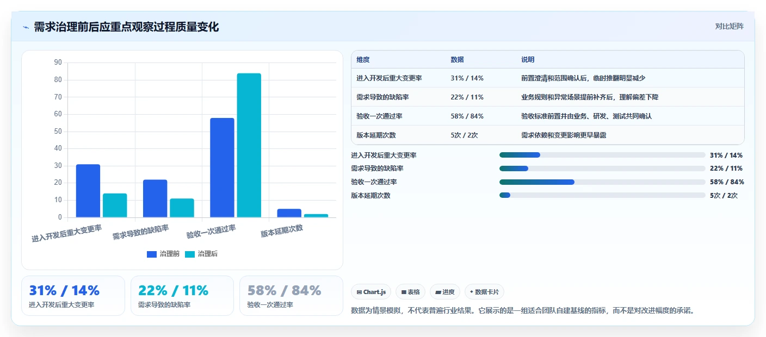Click table value 58% / 84%
Image resolution: width=766 pixels, height=337 pixels.
467,116
